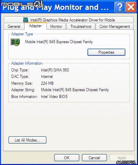Click the 'DAC Type:' label

pyautogui.click(x=20, y=77)
